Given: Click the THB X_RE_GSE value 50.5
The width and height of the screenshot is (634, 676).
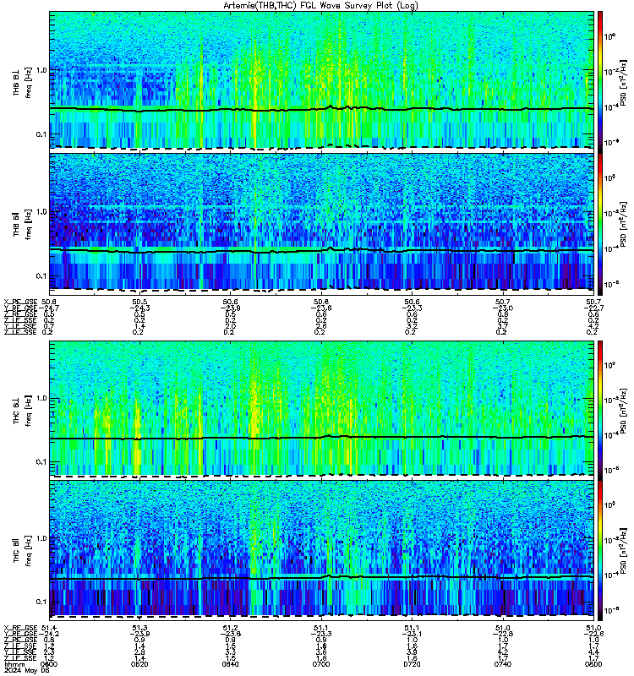Looking at the screenshot, I should click(x=139, y=302).
